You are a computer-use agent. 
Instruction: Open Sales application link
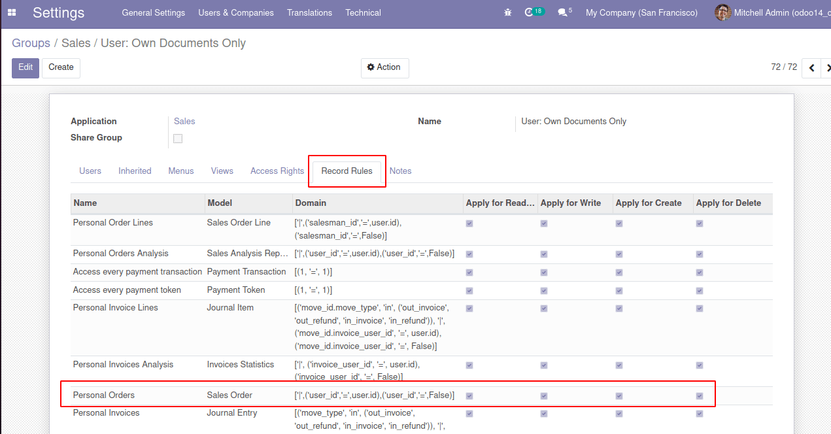(184, 122)
